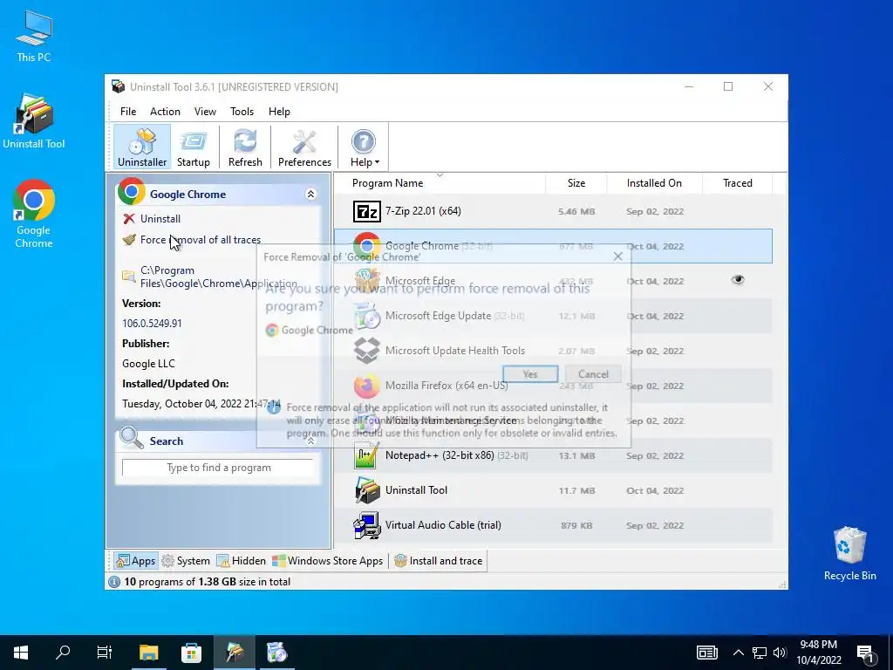Cancel the force removal dialog

click(x=593, y=374)
